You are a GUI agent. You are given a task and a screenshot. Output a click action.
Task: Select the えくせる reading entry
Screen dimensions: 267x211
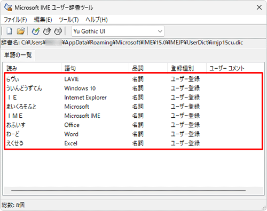[15, 143]
